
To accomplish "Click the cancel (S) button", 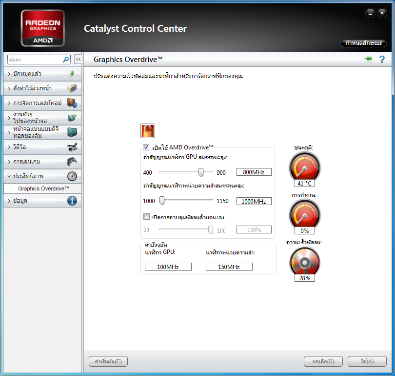I will point(323,361).
